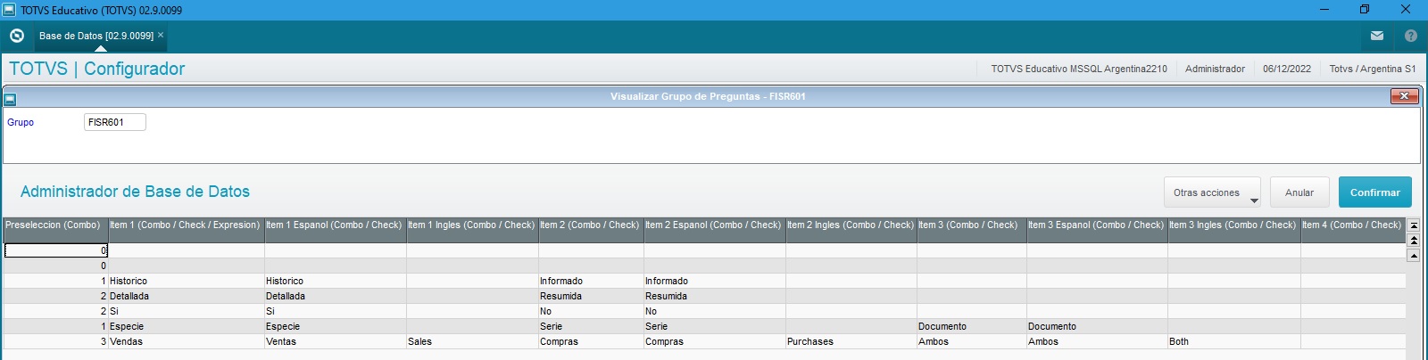Select the Informado cell in Item 2 column
The image size is (1428, 360).
590,281
